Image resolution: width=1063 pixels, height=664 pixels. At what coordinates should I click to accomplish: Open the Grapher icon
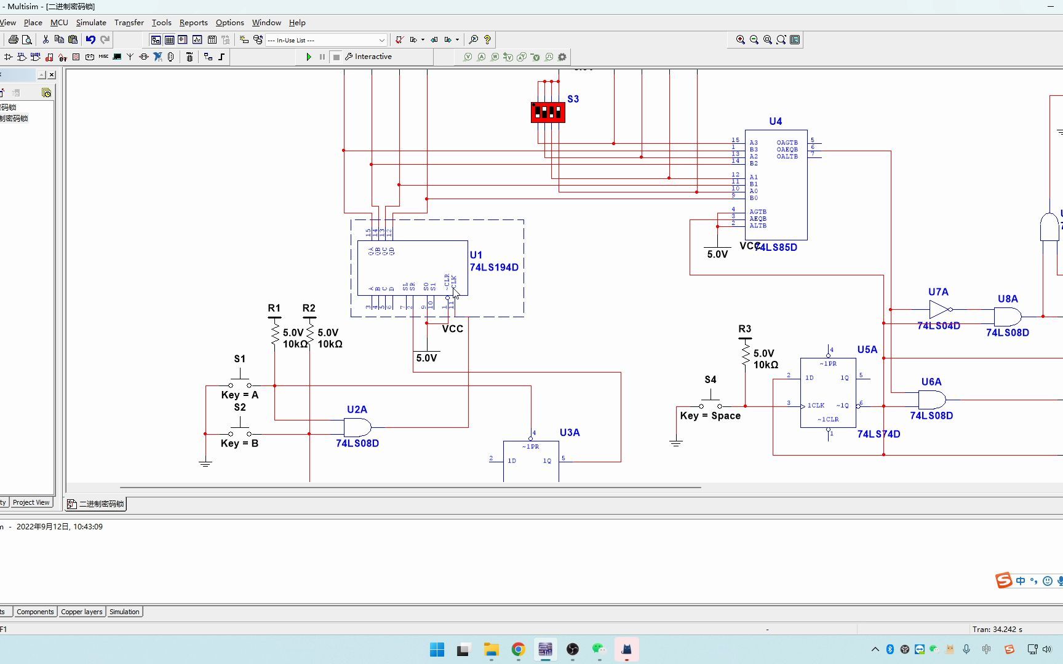(197, 39)
